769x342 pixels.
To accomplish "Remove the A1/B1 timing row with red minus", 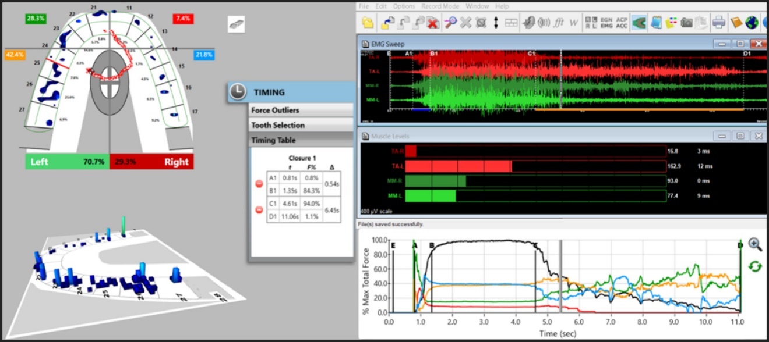I will tap(260, 184).
